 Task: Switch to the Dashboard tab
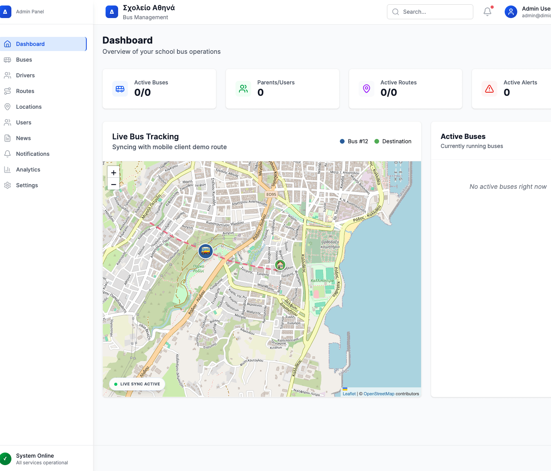[x=31, y=44]
